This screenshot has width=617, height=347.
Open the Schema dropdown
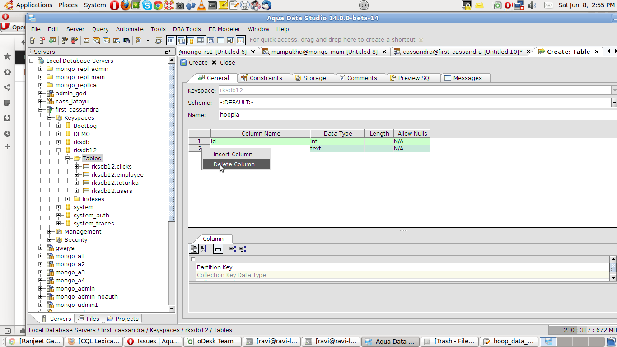click(614, 103)
